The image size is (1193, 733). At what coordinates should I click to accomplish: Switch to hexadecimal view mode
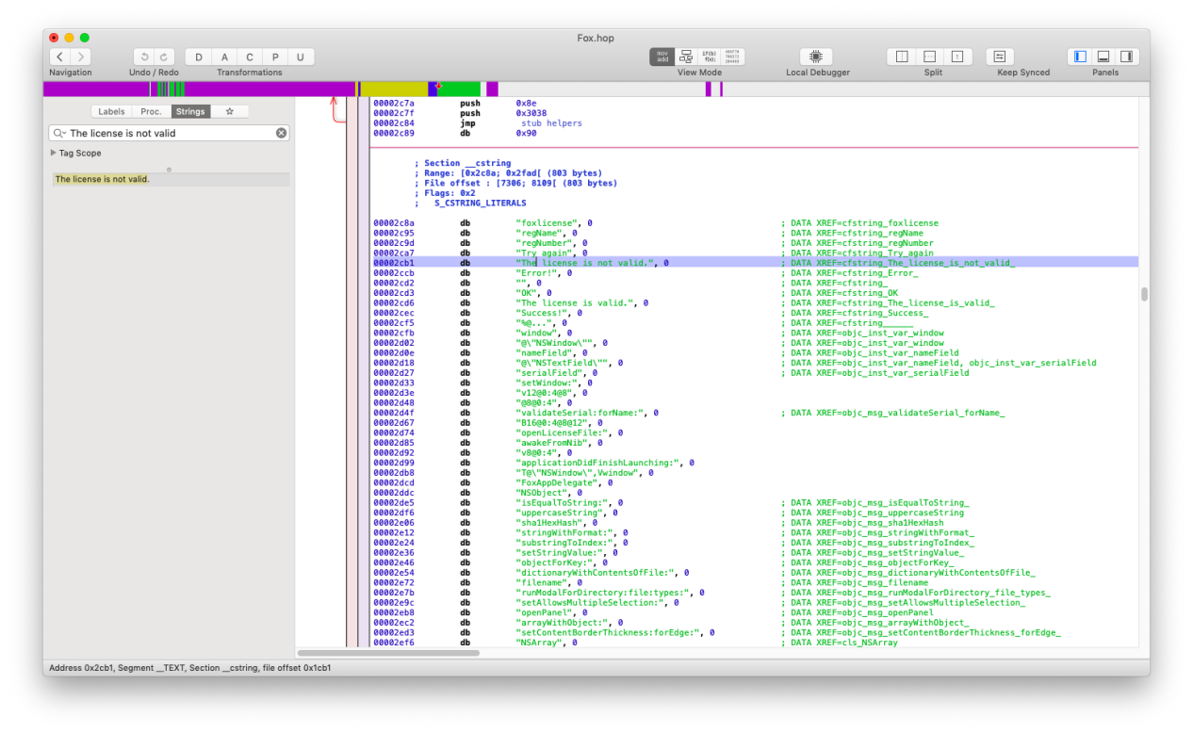pos(732,57)
